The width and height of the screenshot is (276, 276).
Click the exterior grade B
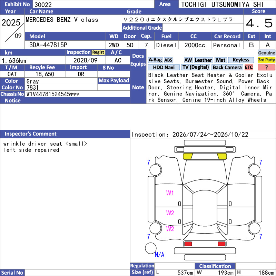click(x=252, y=45)
